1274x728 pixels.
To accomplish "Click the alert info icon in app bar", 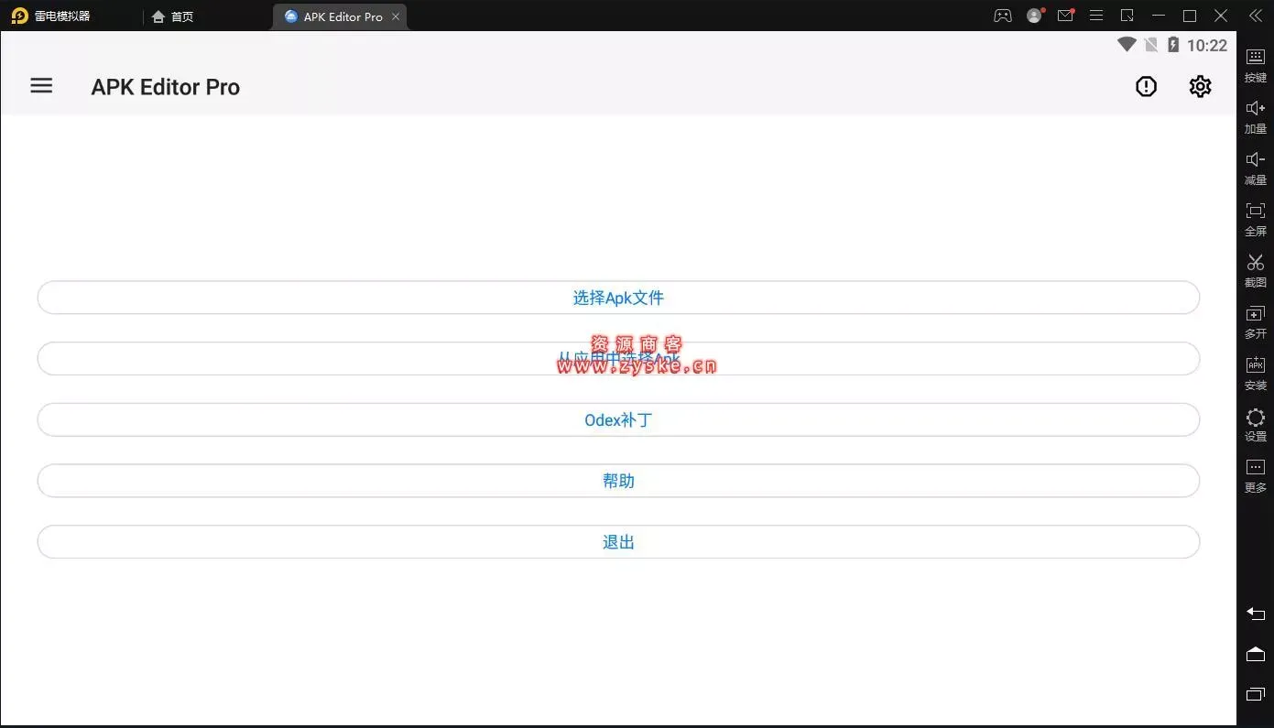I will click(1146, 86).
